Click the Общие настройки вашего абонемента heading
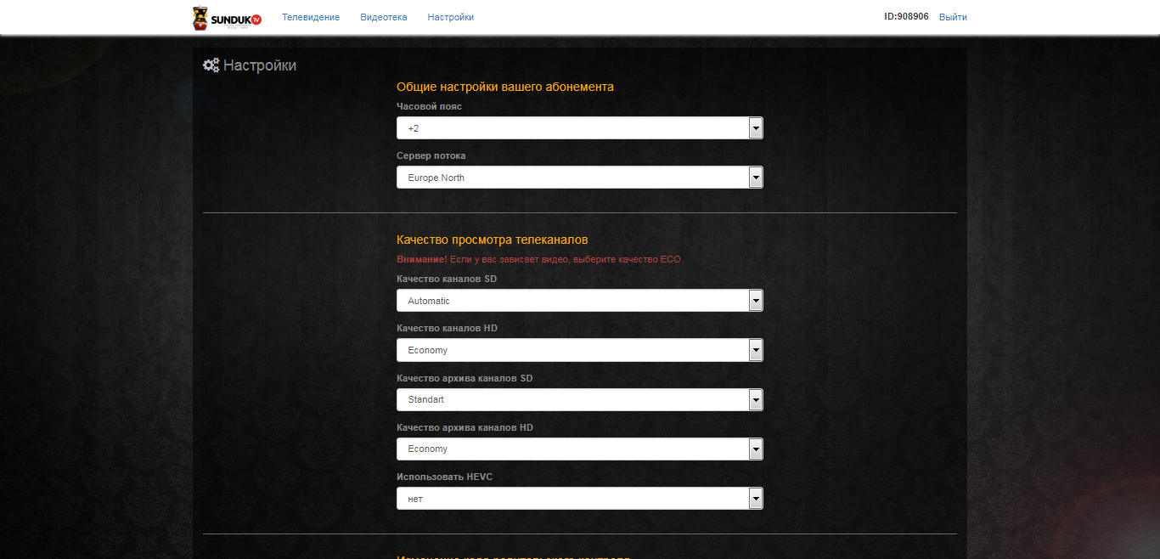This screenshot has height=559, width=1160. point(504,87)
